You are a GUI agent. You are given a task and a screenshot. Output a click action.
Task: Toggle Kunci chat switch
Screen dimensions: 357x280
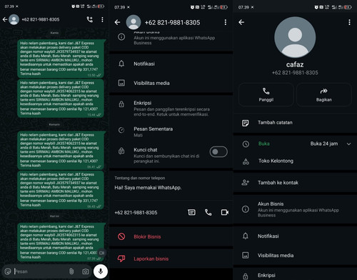tap(218, 151)
